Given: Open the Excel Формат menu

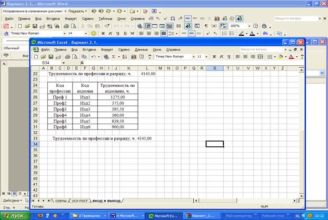Looking at the screenshot, I should 107,49.
